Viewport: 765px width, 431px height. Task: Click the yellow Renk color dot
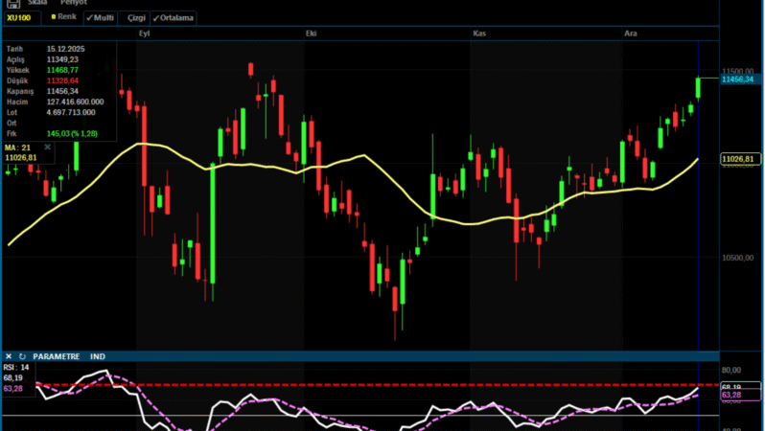click(54, 17)
